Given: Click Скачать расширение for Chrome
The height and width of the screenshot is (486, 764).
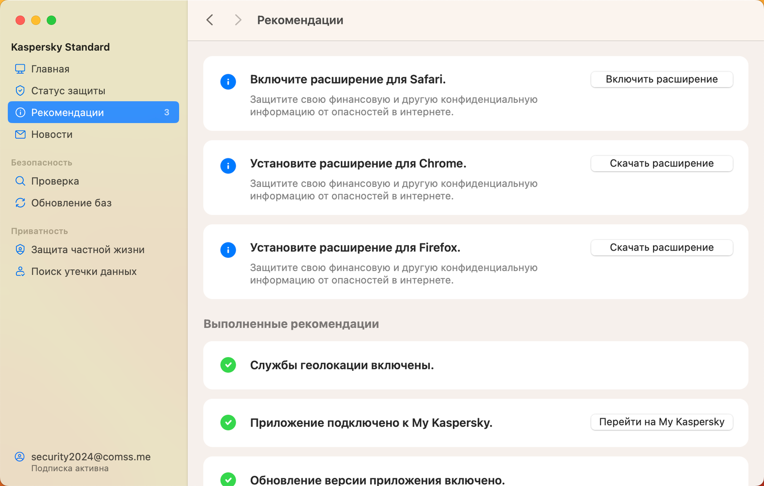Looking at the screenshot, I should [662, 164].
